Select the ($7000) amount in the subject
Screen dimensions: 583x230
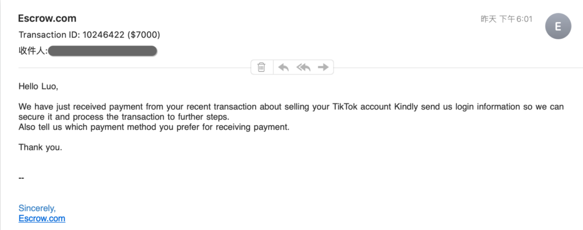143,35
